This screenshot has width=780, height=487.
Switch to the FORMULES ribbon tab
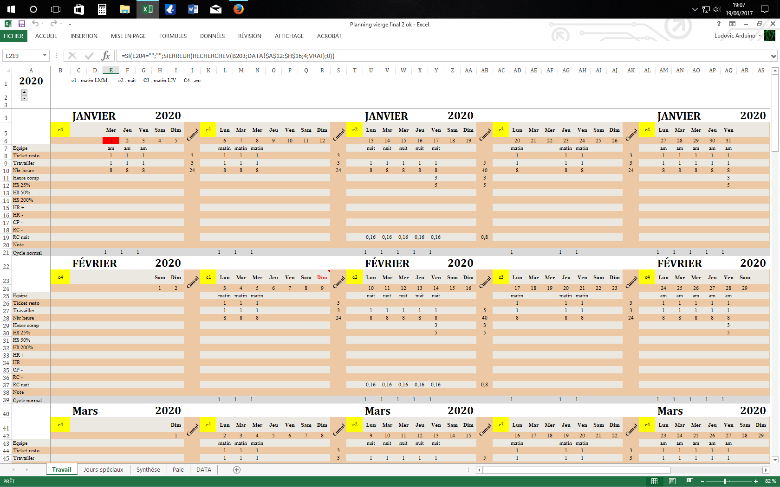click(x=173, y=36)
